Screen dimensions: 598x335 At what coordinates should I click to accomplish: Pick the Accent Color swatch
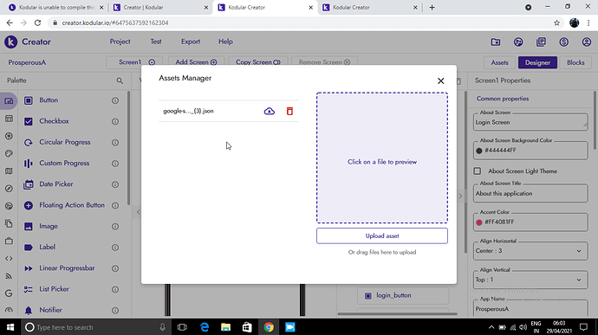tap(479, 222)
